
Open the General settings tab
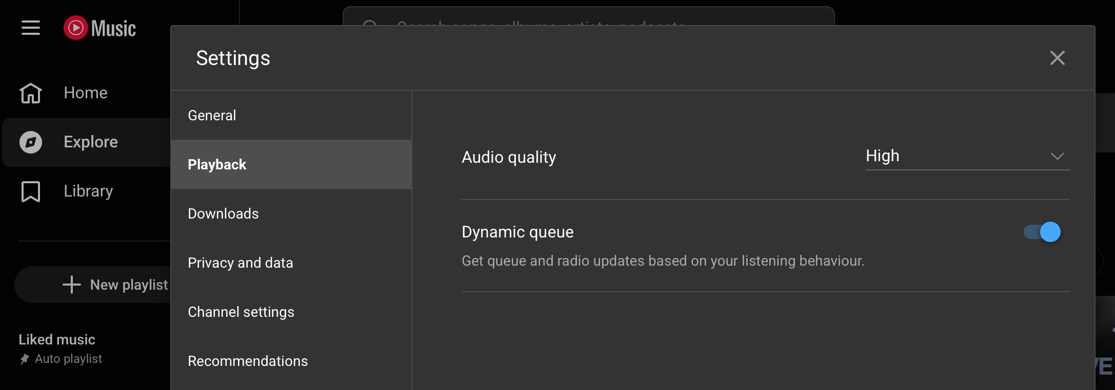[x=291, y=116]
